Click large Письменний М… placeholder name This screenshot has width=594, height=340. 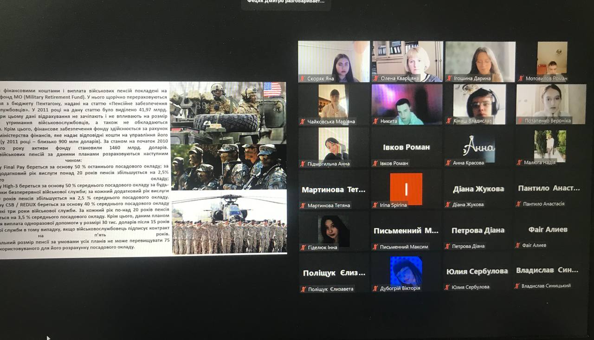pos(406,231)
